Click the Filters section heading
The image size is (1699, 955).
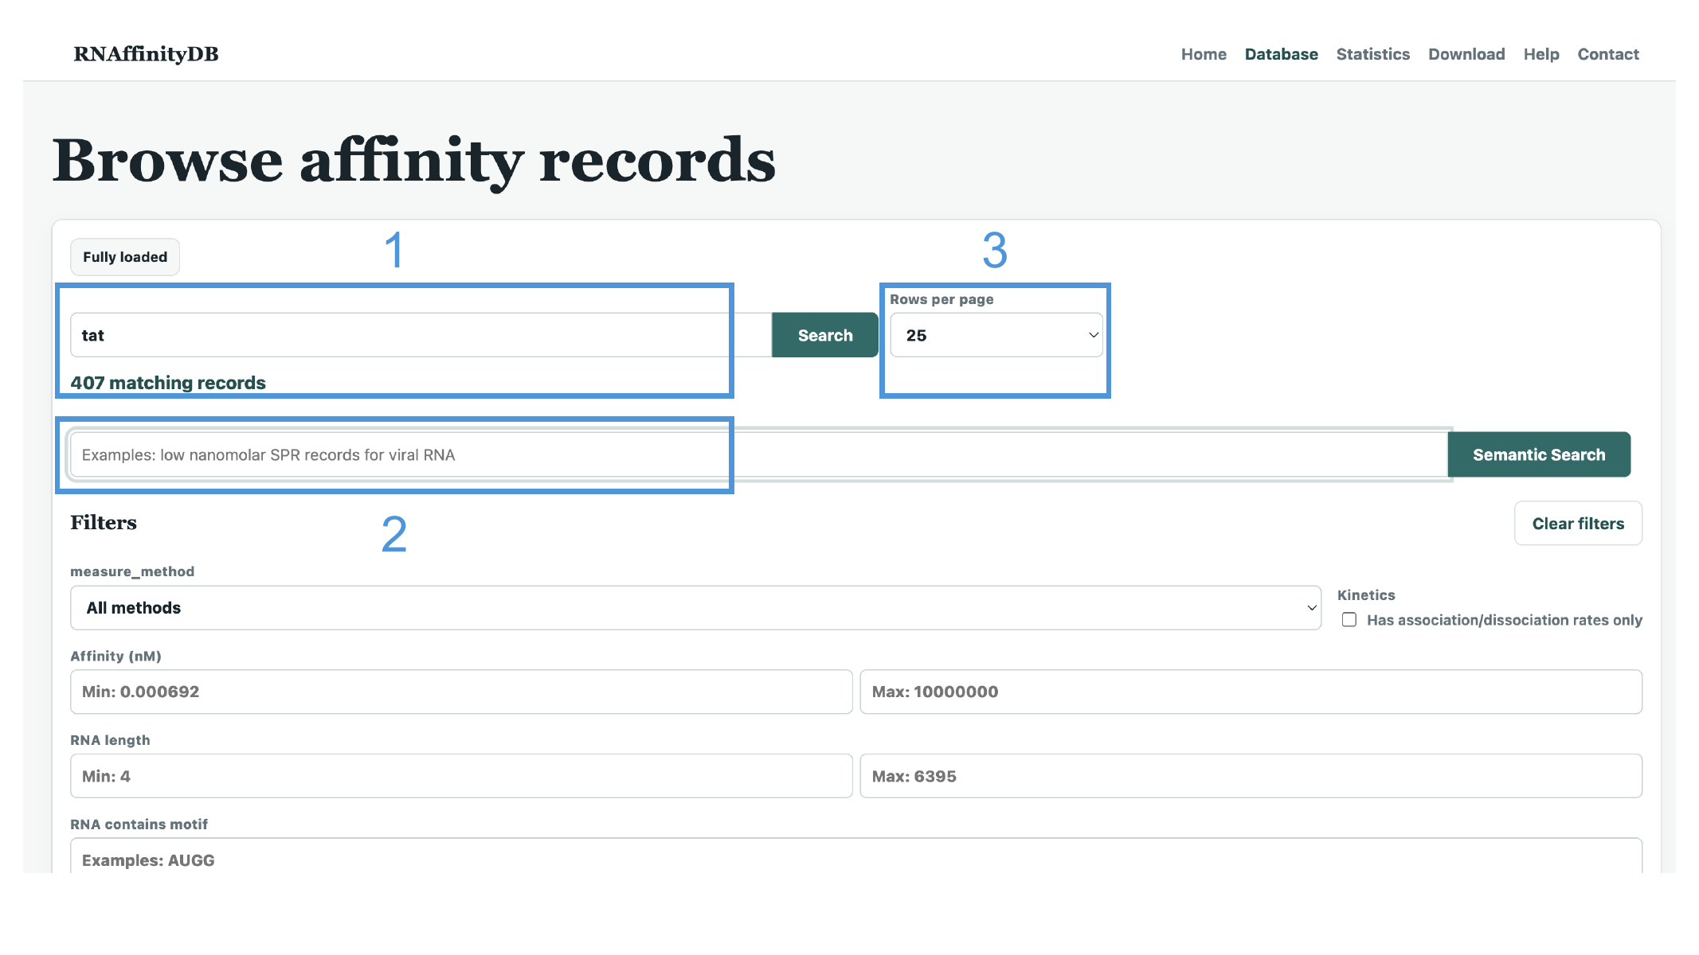pyautogui.click(x=104, y=523)
